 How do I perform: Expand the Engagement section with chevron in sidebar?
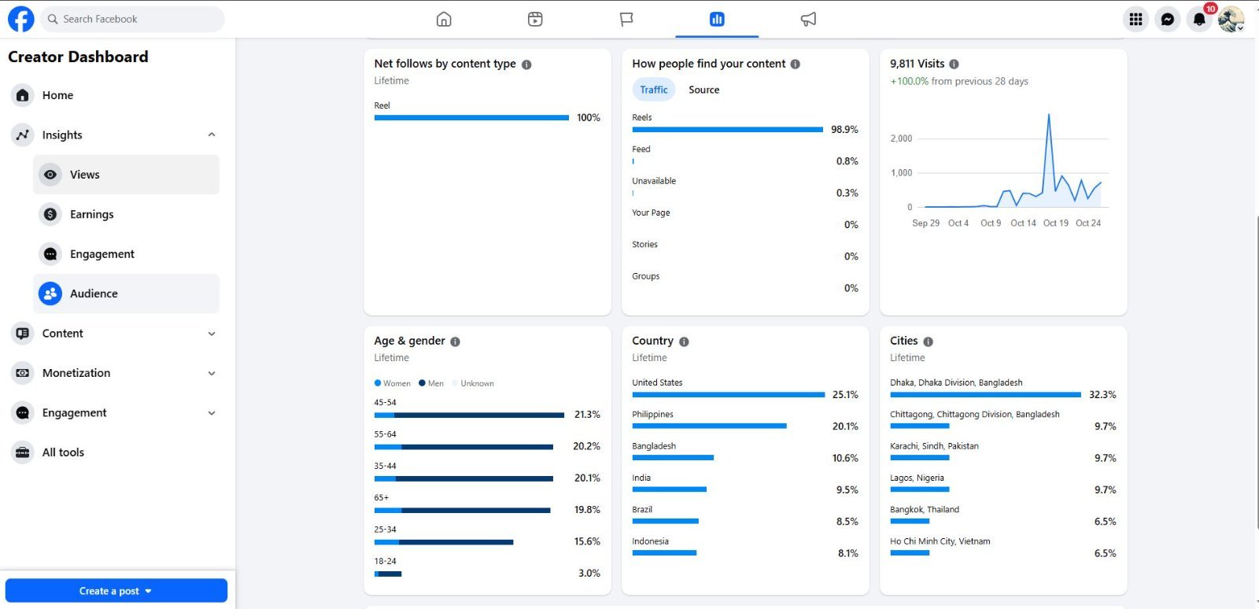click(x=212, y=413)
